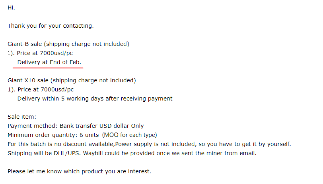323x184 pixels.
Task: Click 'Please let me know which product' line
Action: point(79,171)
